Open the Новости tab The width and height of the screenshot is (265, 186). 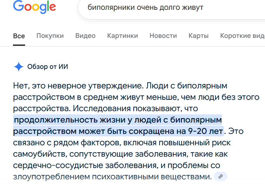163,36
